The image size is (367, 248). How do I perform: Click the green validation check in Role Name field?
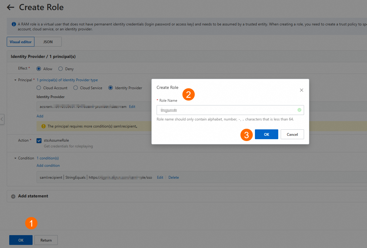[299, 110]
